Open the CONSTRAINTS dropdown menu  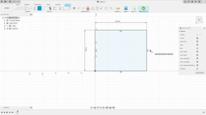[85, 11]
